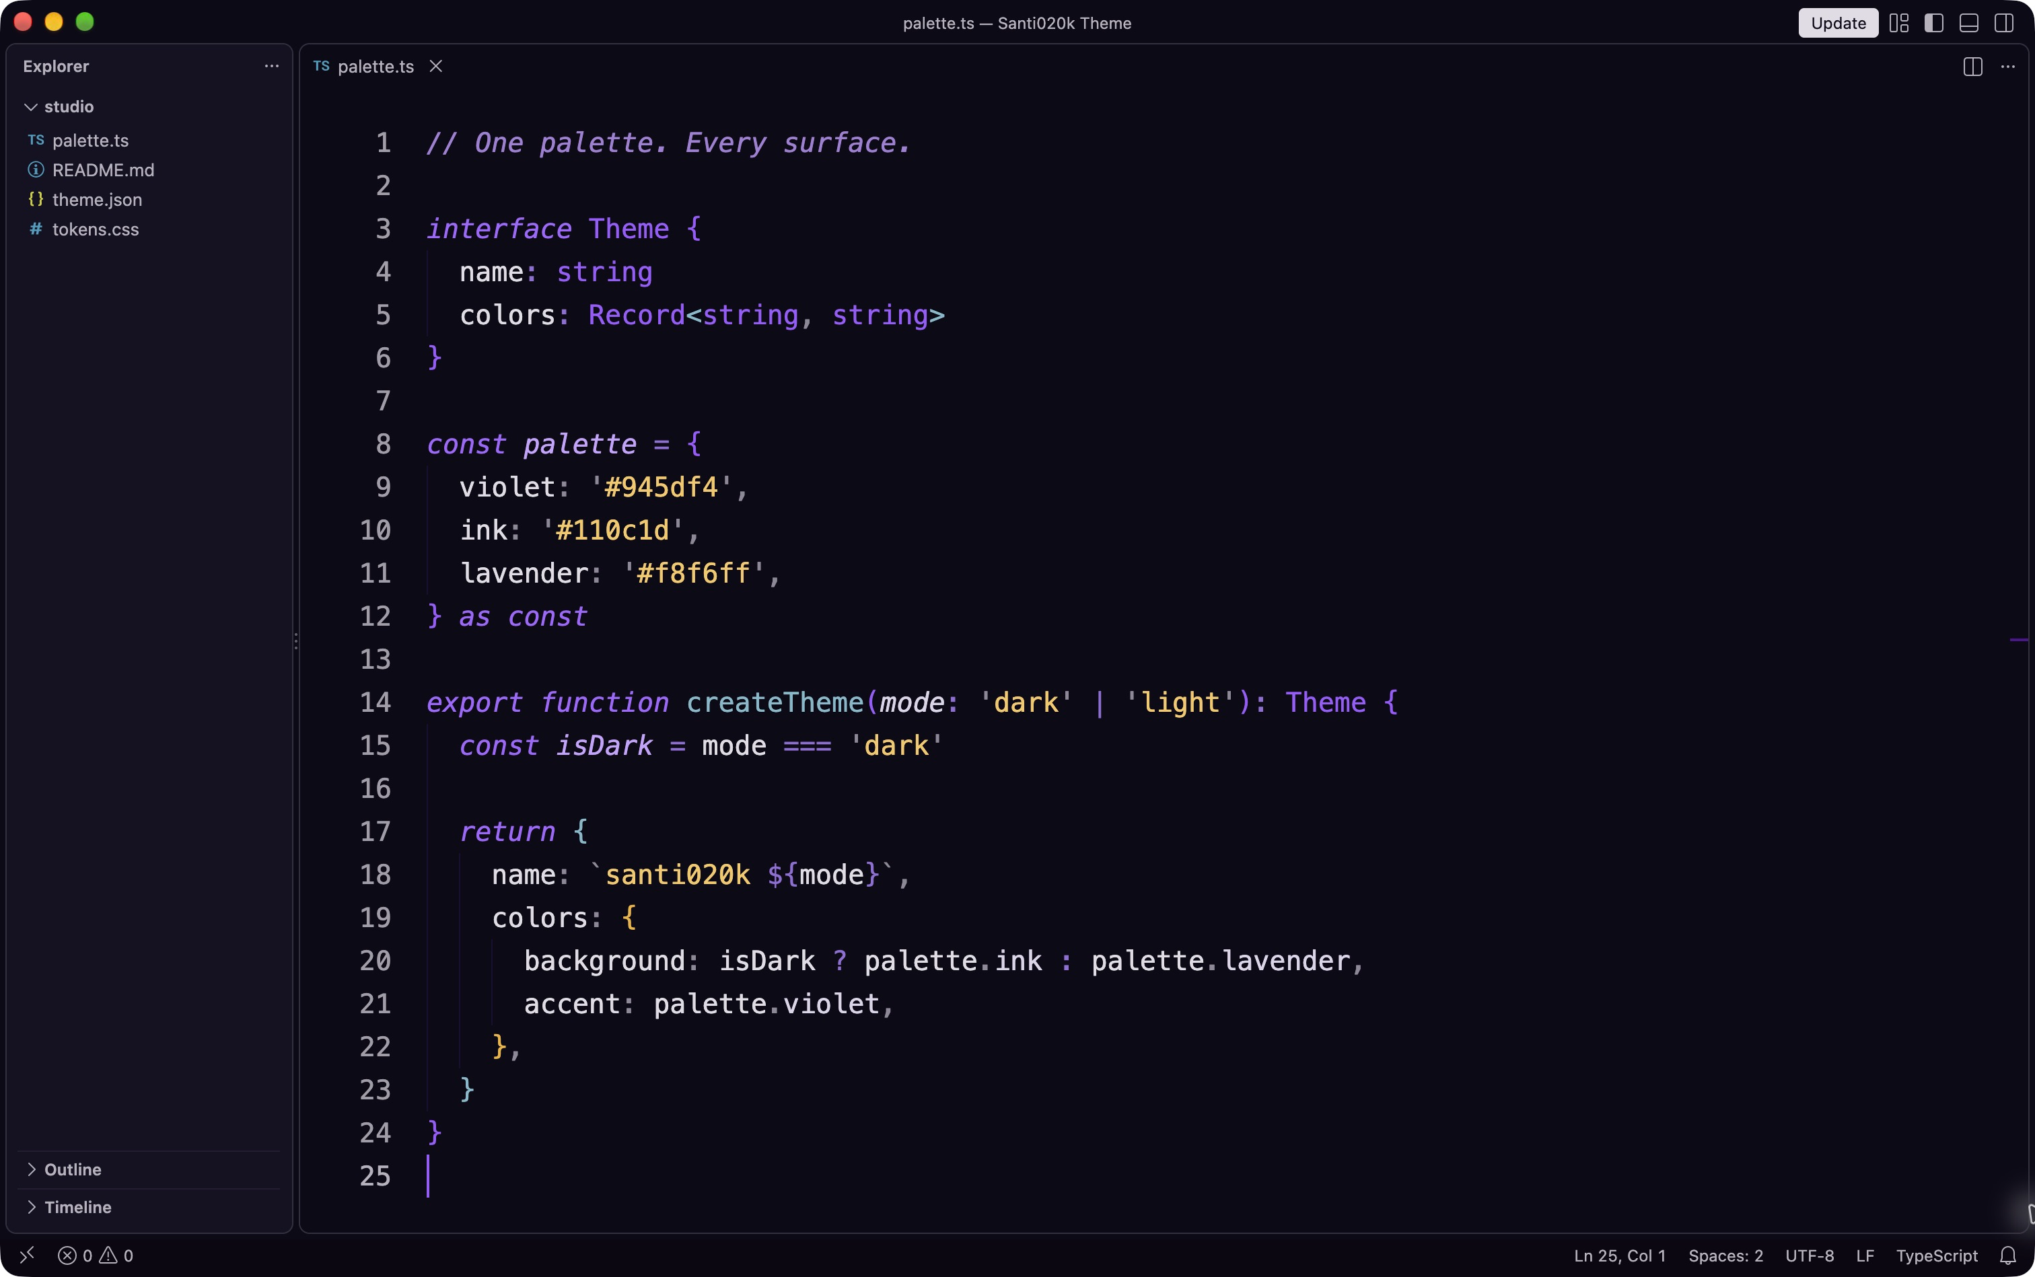
Task: Show warnings count in status bar
Action: coord(116,1256)
